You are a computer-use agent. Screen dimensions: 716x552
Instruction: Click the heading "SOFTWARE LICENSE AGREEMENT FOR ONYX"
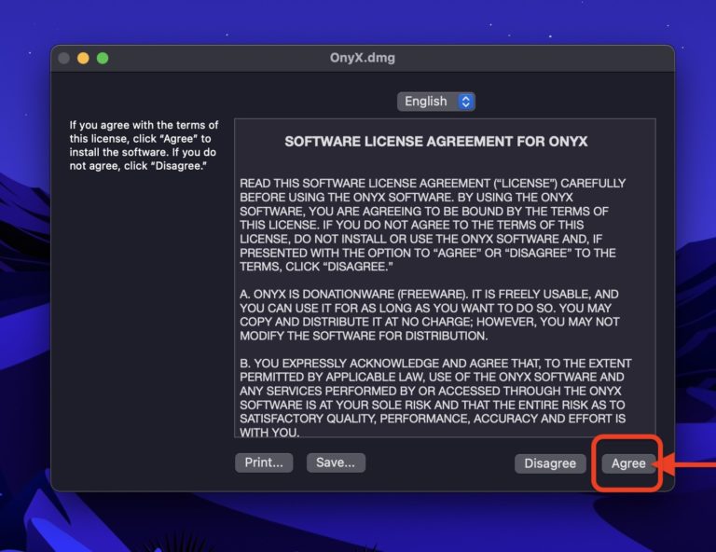436,142
